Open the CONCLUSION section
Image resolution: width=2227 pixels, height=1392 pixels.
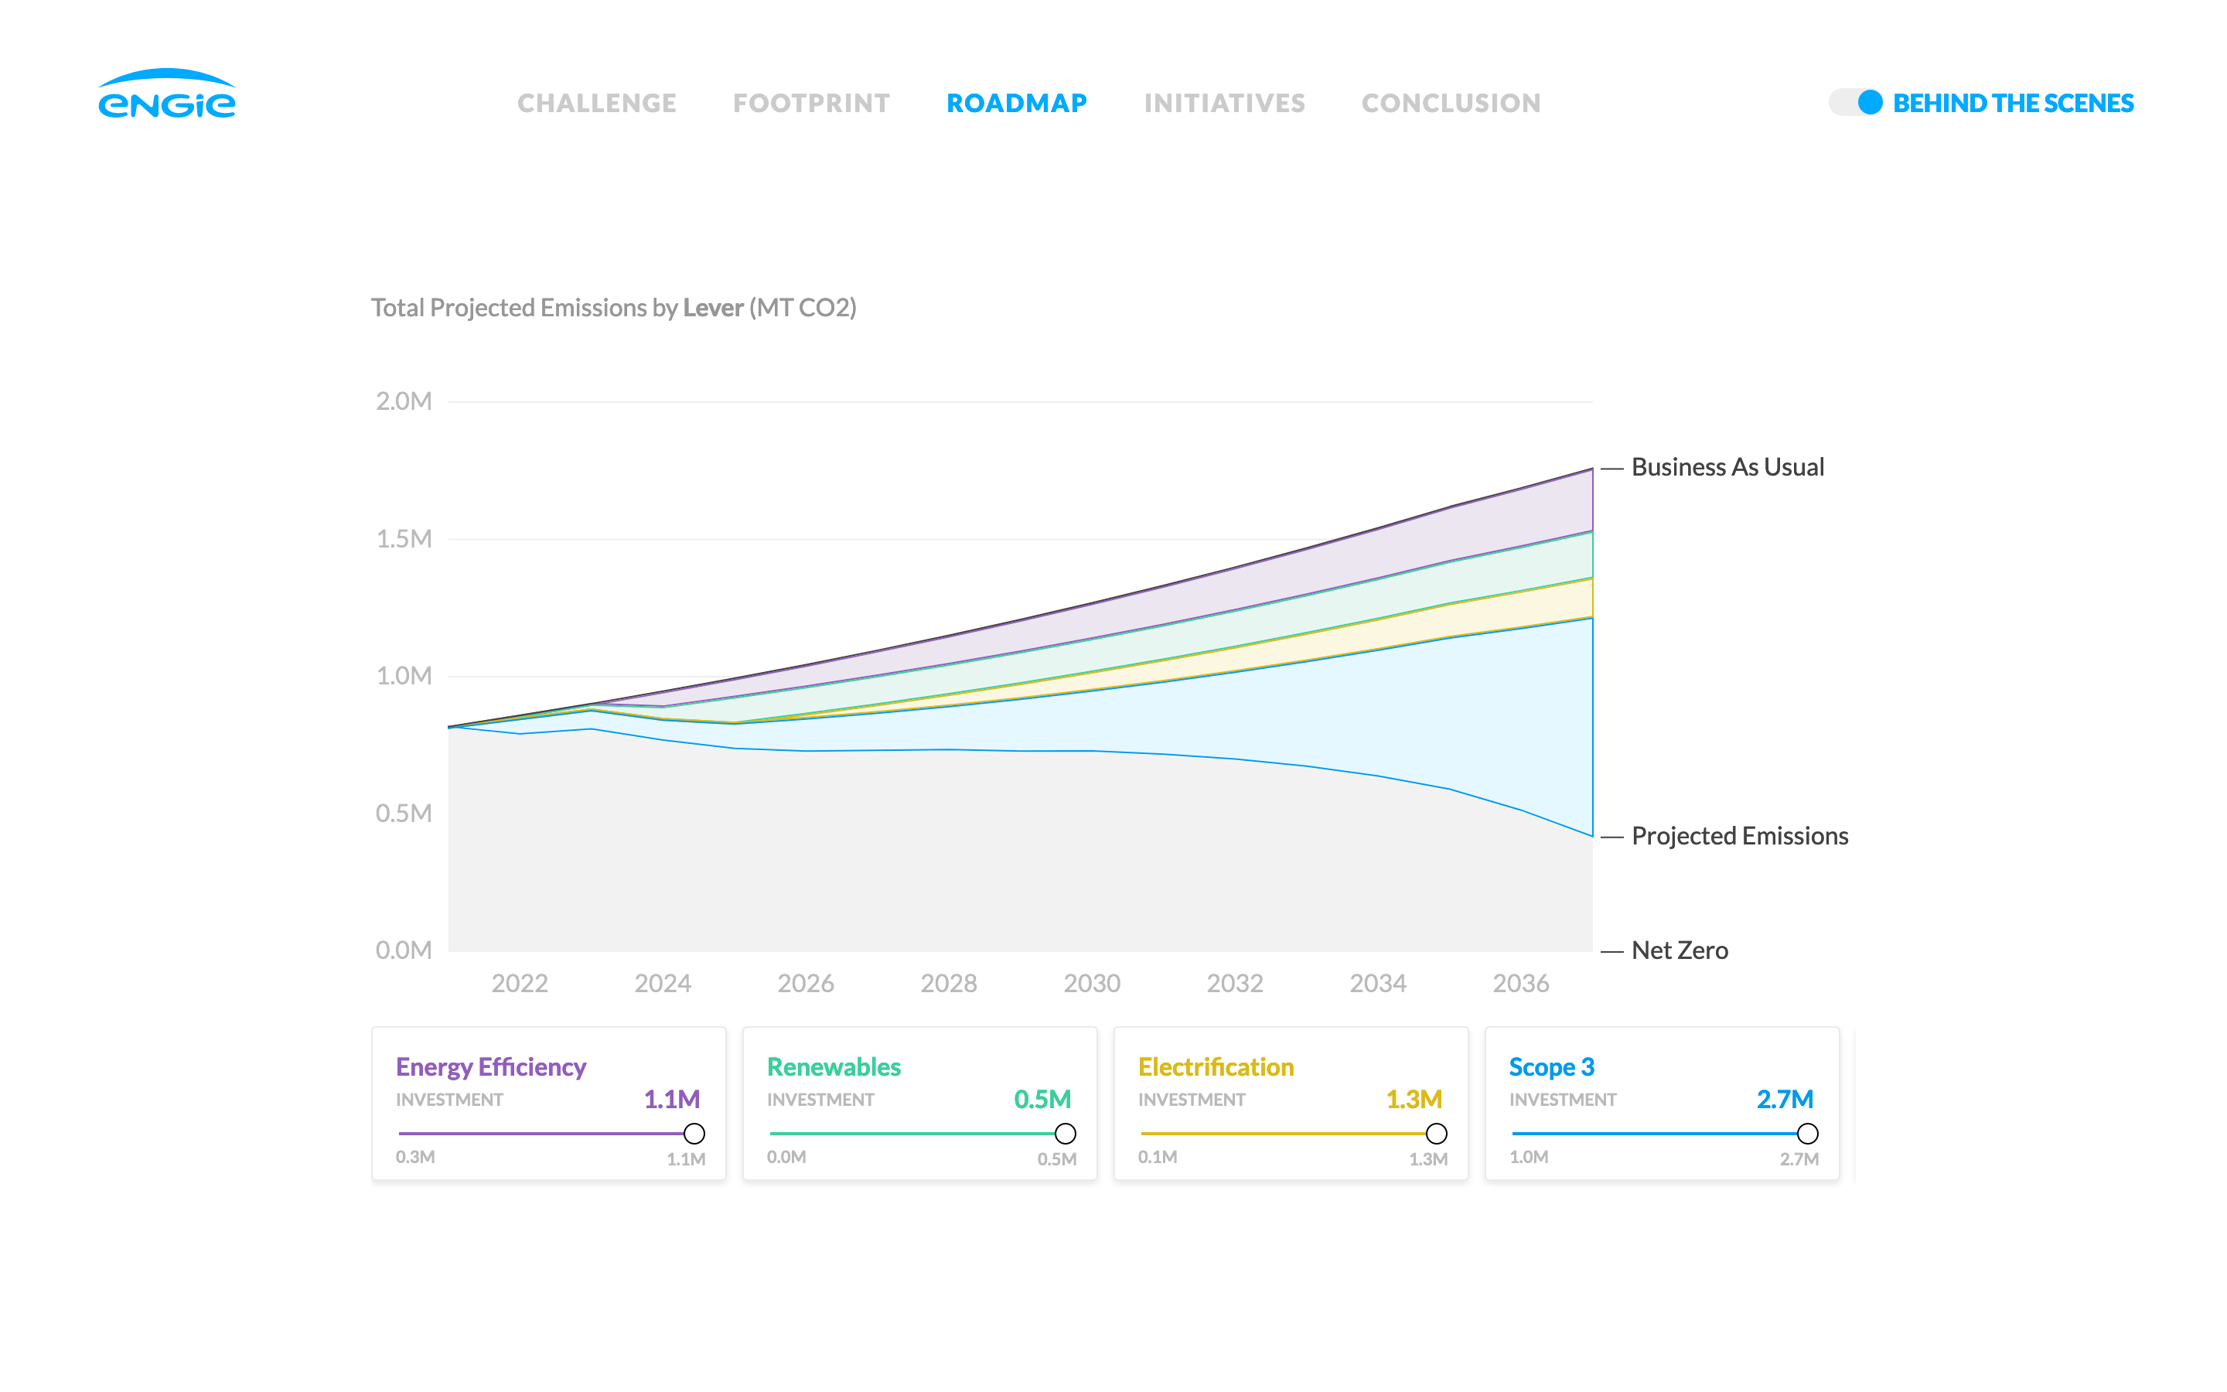pos(1451,102)
